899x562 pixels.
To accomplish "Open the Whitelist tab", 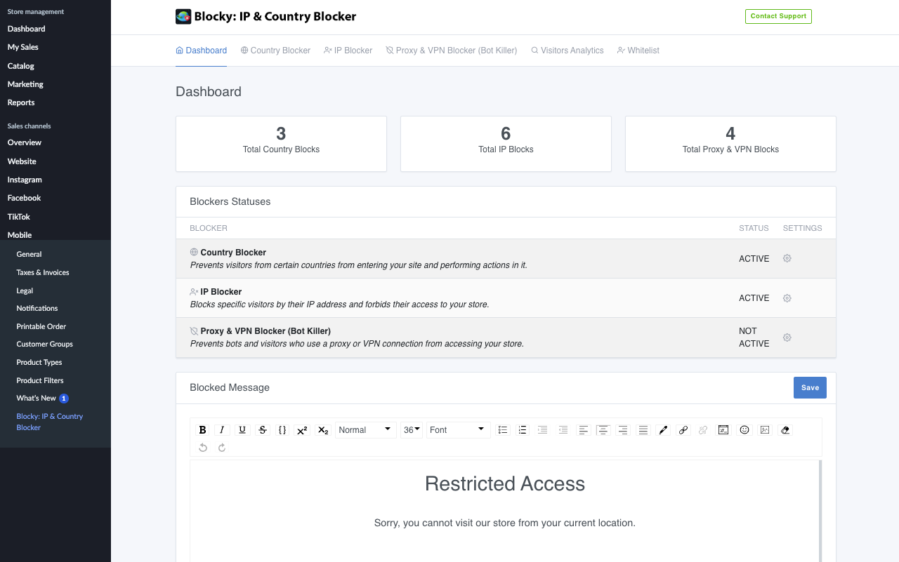I will 638,51.
